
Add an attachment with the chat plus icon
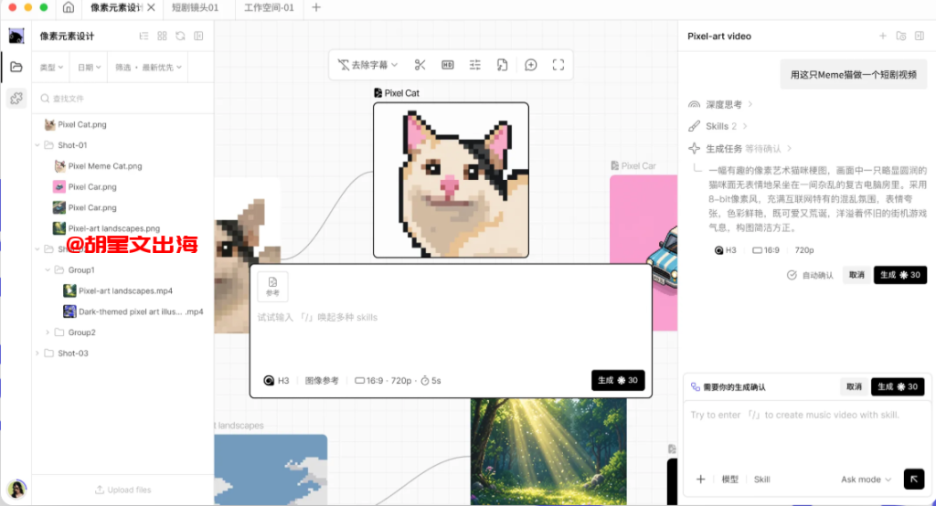tap(701, 480)
